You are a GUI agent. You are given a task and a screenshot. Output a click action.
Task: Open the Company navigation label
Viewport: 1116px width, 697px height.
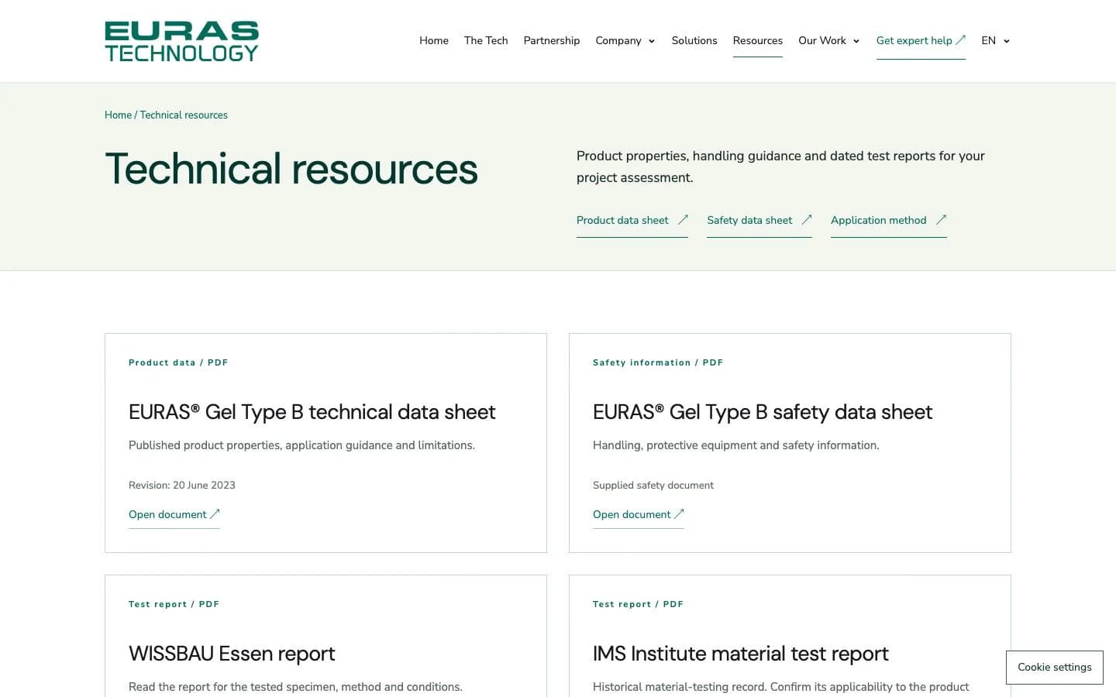(x=618, y=40)
